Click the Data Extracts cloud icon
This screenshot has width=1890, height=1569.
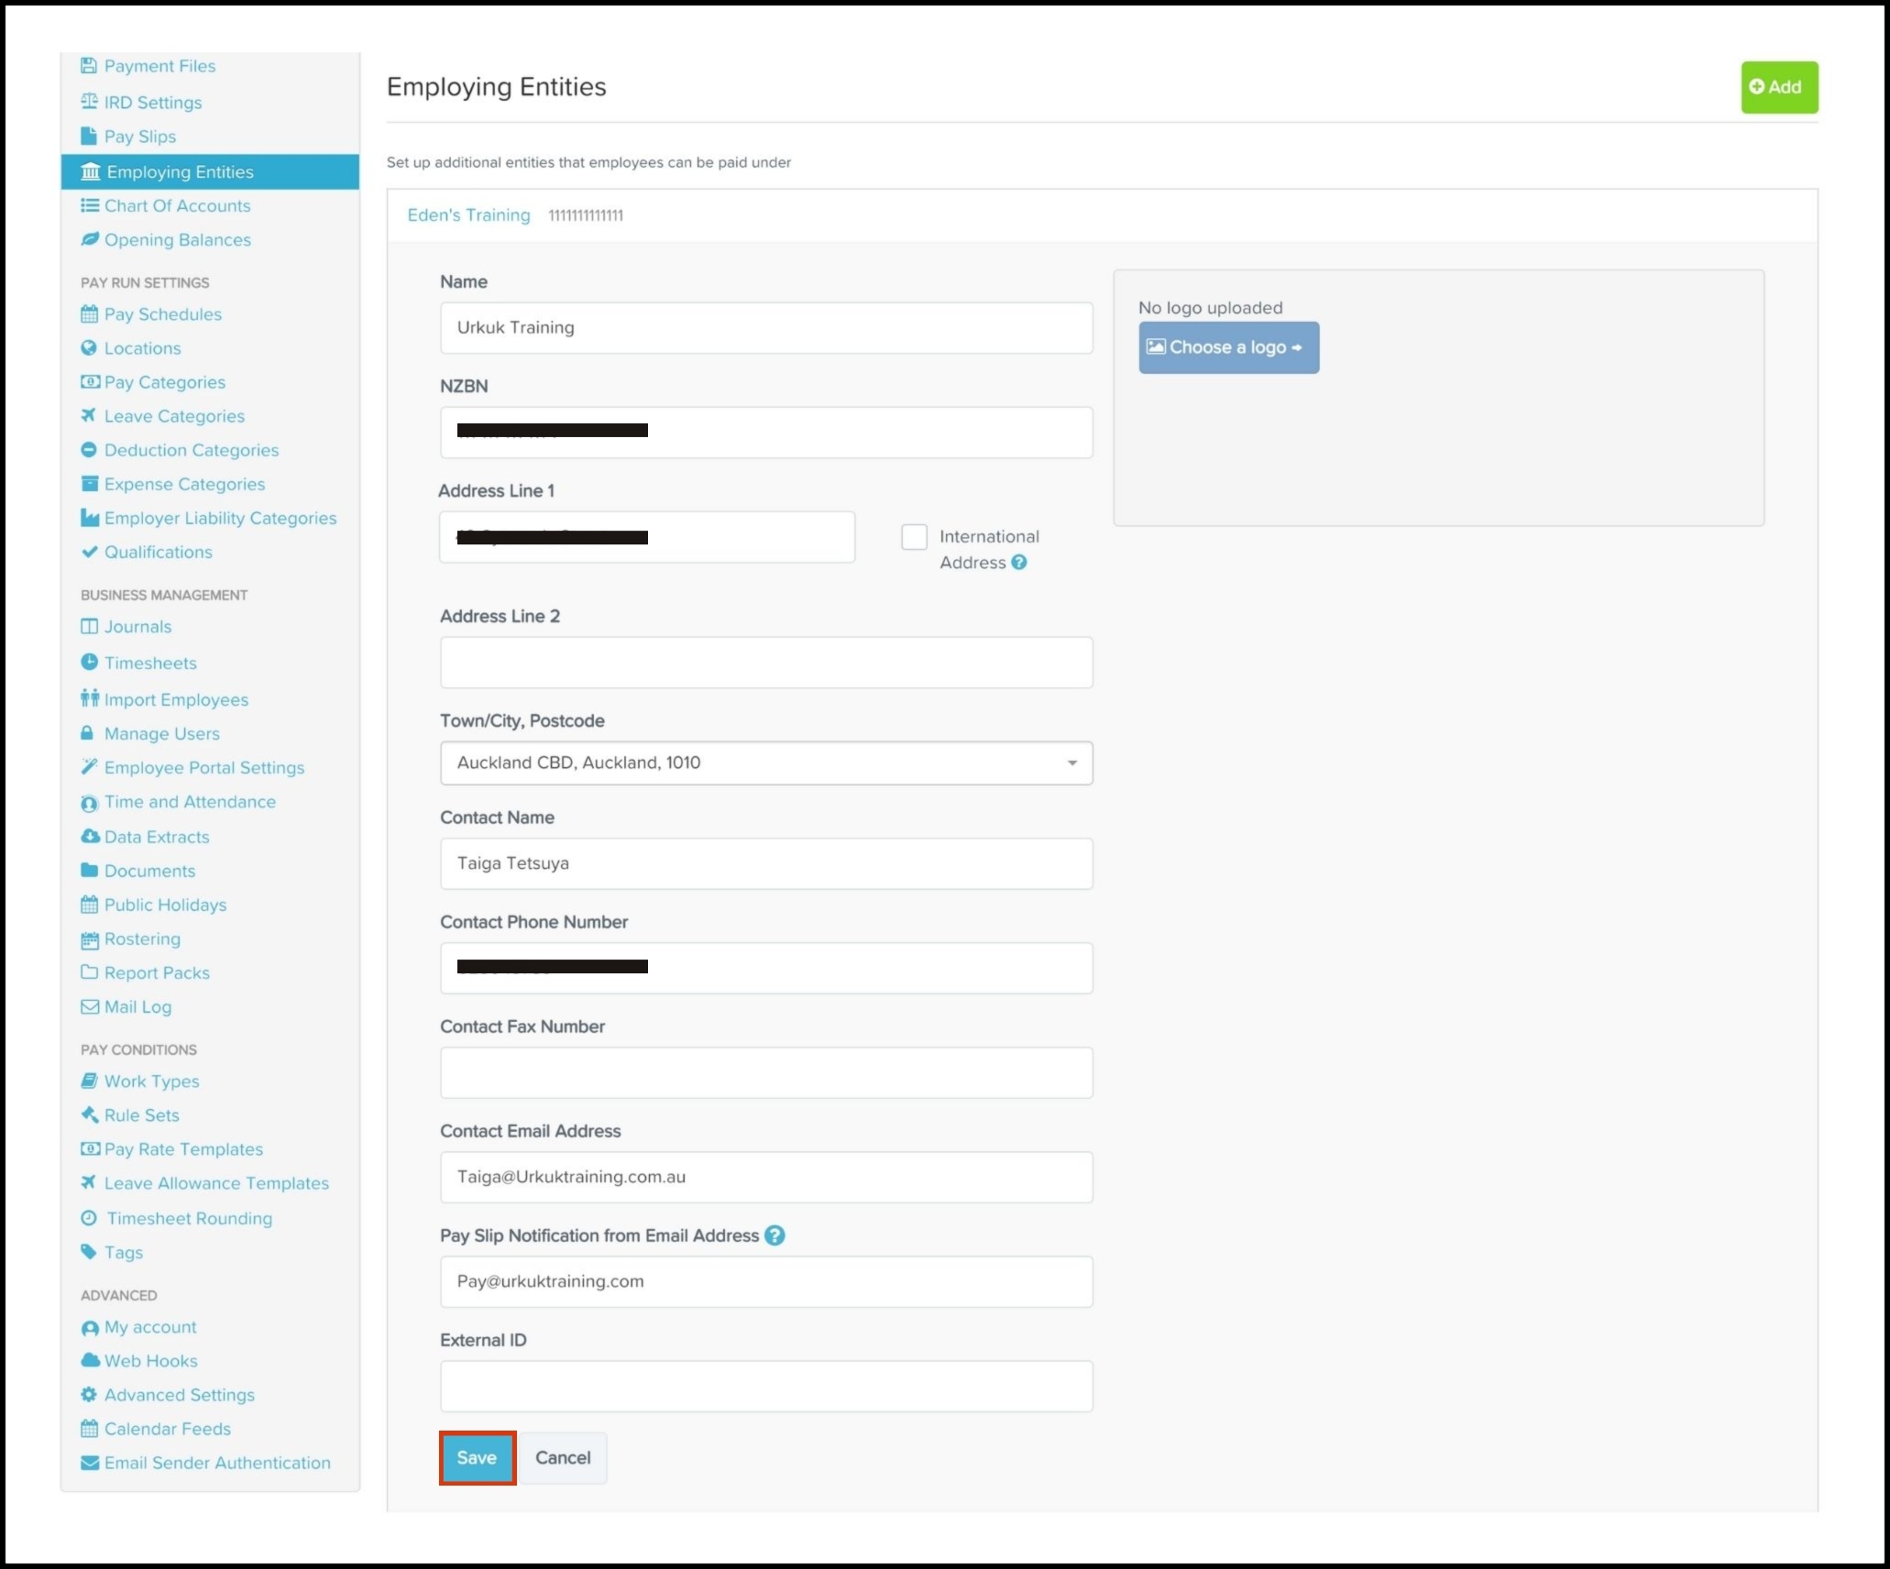[x=90, y=837]
